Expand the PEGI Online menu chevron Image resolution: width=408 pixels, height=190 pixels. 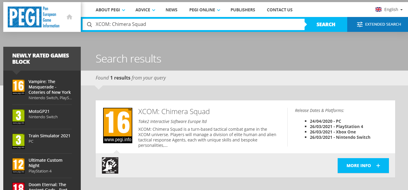coord(218,10)
